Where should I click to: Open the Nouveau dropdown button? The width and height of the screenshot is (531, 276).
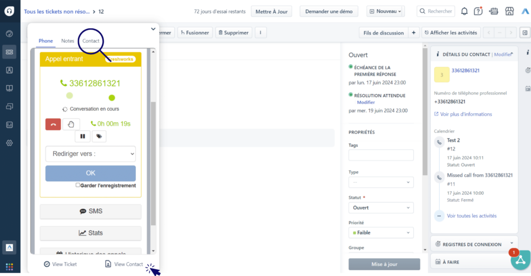[385, 11]
